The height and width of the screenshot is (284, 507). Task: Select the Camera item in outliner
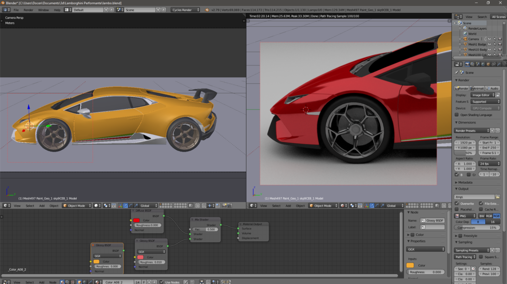point(473,39)
